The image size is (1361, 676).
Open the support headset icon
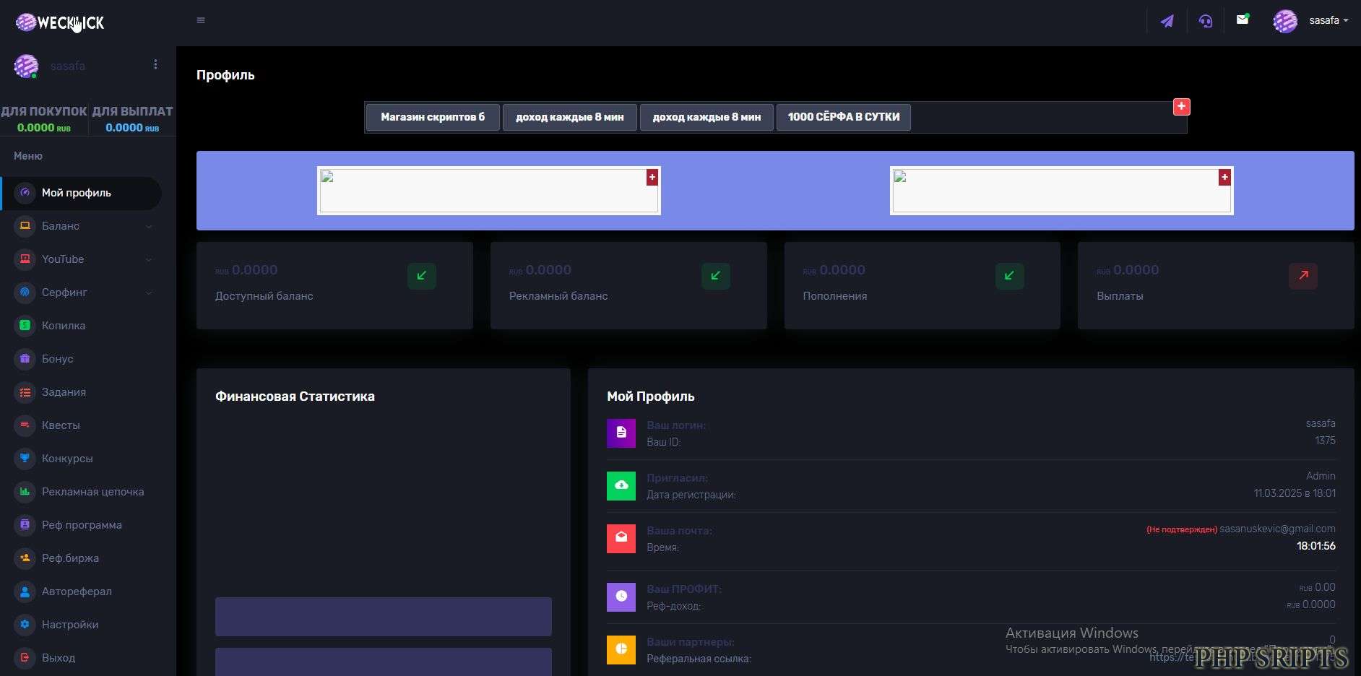coord(1205,21)
